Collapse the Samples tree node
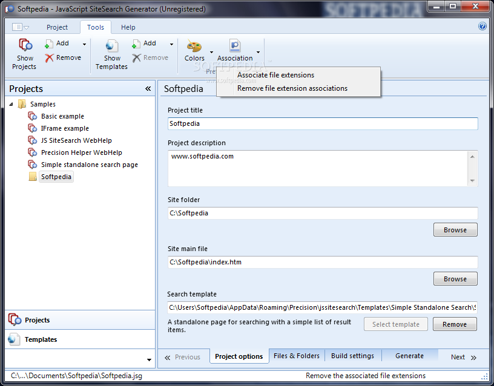 (11, 104)
